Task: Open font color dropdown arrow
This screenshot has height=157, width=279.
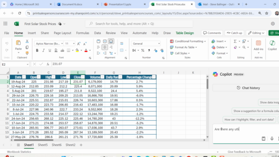Action: (90, 51)
